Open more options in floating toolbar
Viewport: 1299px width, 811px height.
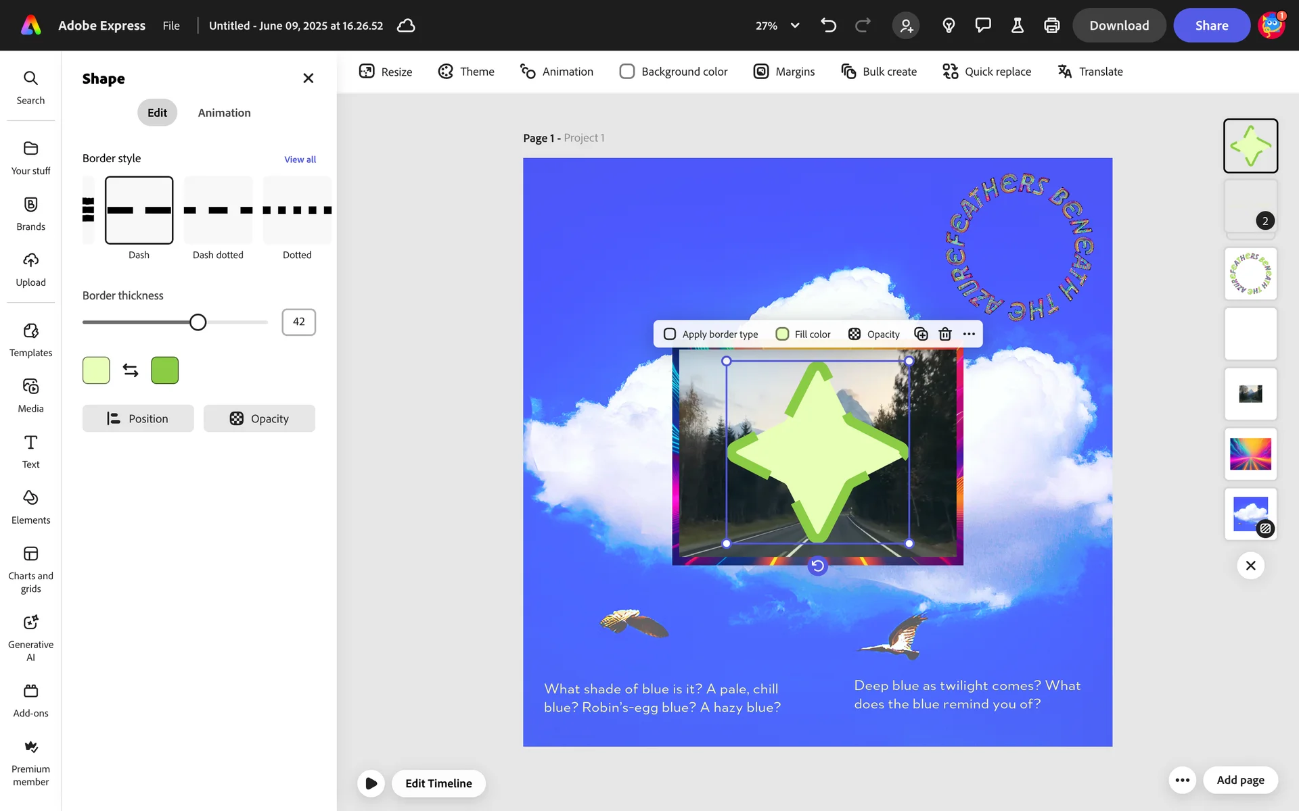tap(969, 334)
